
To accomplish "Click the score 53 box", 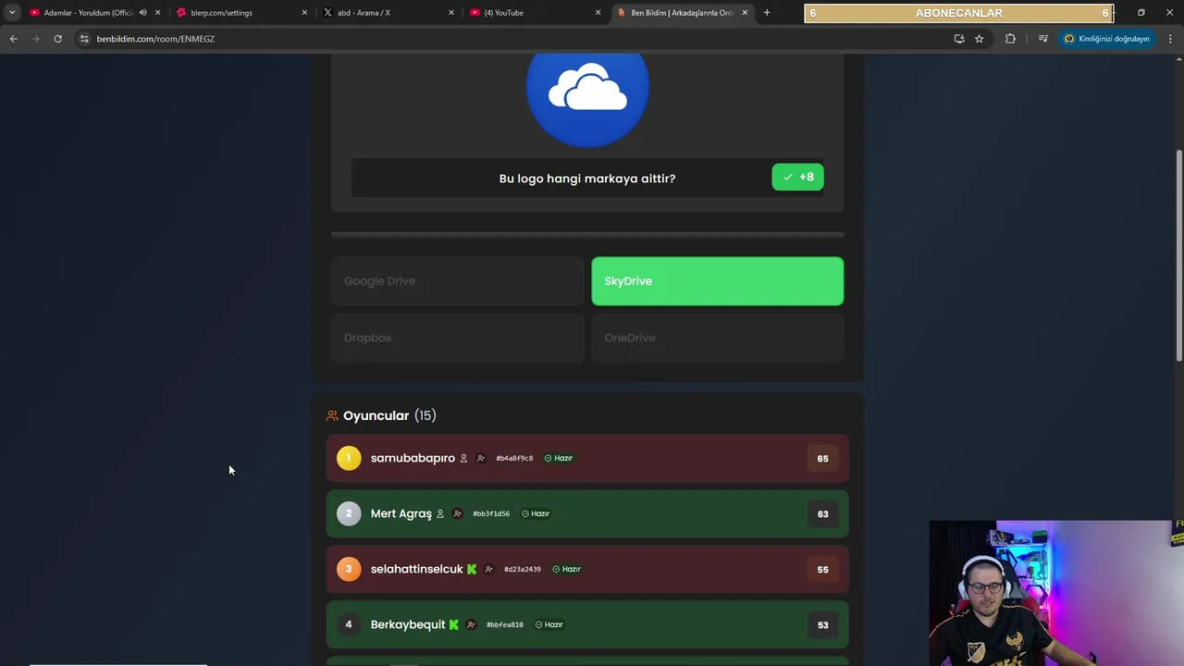I will tap(822, 625).
